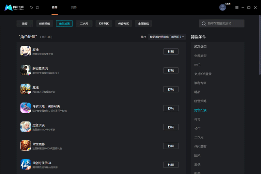
Task: Filter by 精品 type
Action: pyautogui.click(x=197, y=92)
